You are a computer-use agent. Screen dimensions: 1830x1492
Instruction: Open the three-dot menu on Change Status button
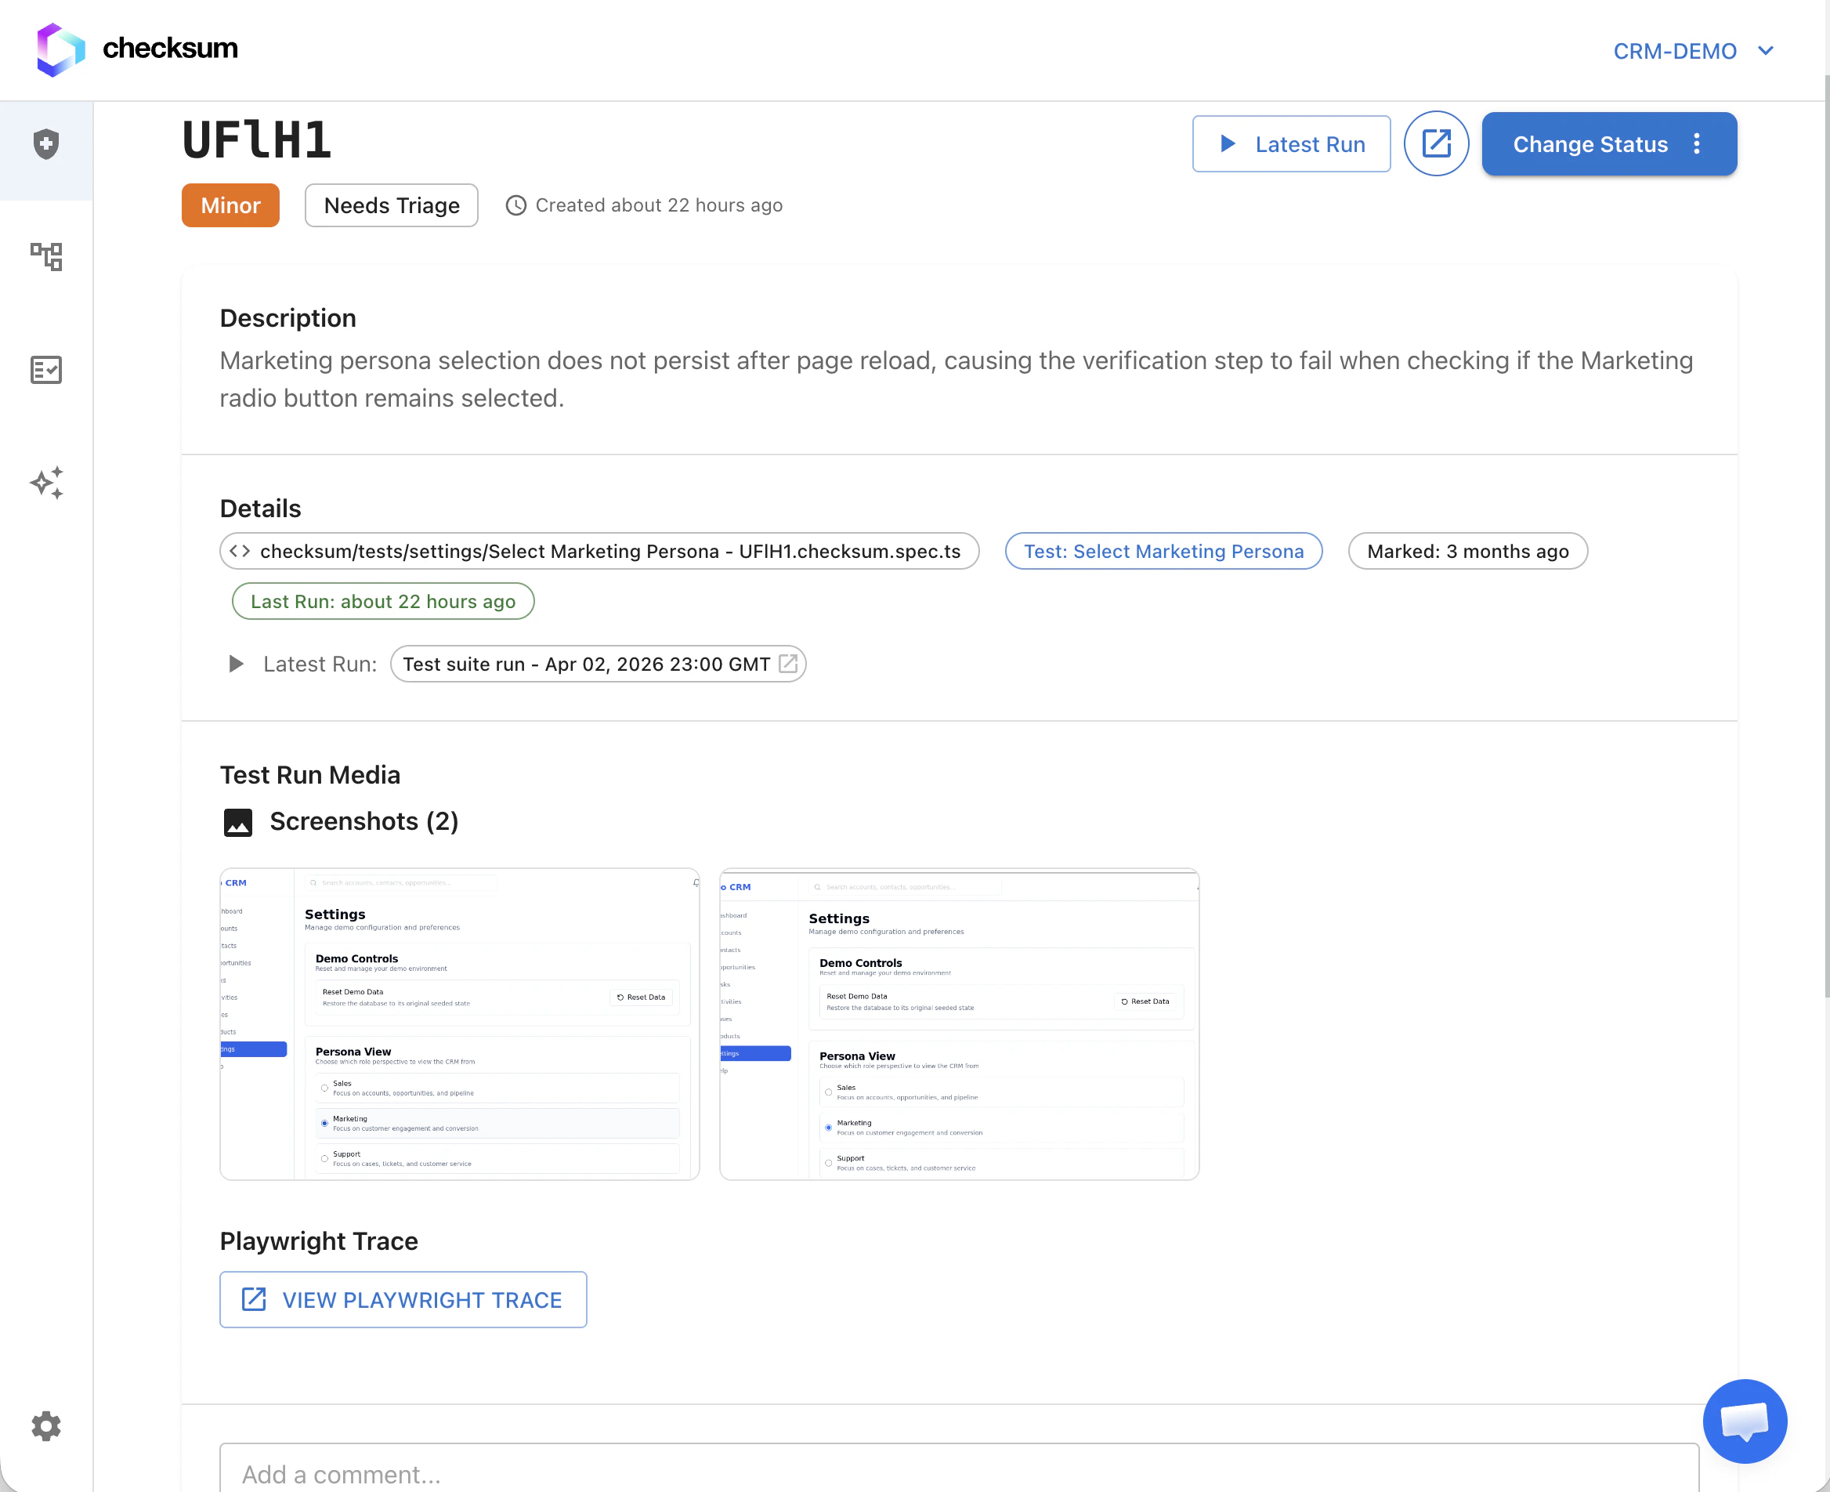1697,143
